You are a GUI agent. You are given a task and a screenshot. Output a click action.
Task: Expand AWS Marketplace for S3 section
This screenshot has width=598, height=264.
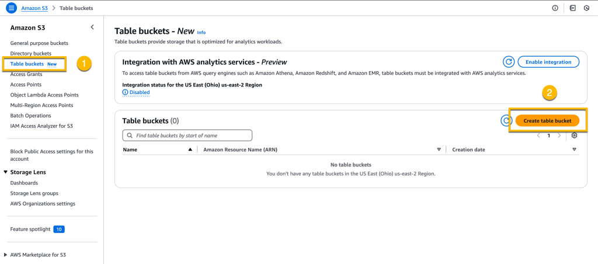[x=6, y=255]
